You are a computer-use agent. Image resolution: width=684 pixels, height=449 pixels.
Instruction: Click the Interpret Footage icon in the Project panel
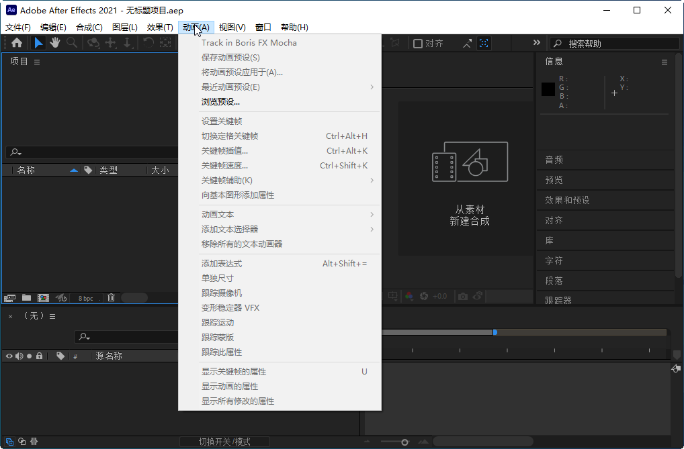(x=9, y=297)
